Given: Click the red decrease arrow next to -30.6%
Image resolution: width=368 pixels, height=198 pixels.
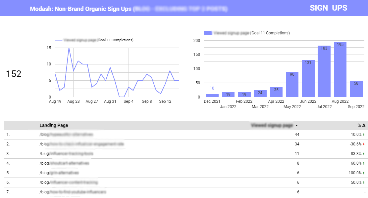Looking at the screenshot, I should (x=364, y=144).
